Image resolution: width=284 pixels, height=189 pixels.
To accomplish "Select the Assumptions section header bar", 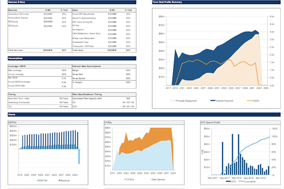I will 72,59.
